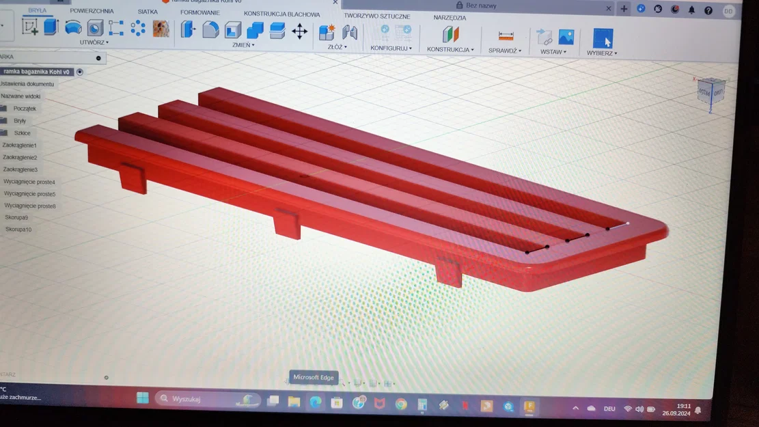759x427 pixels.
Task: Click the New Component icon
Action: (327, 32)
